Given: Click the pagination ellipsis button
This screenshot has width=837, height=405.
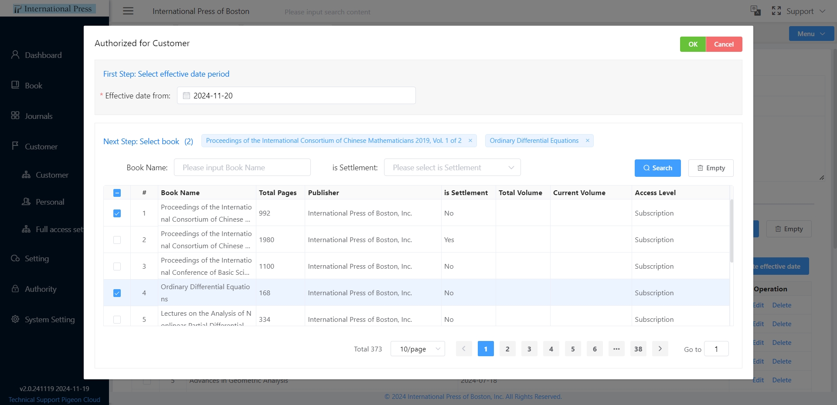Looking at the screenshot, I should pyautogui.click(x=616, y=349).
